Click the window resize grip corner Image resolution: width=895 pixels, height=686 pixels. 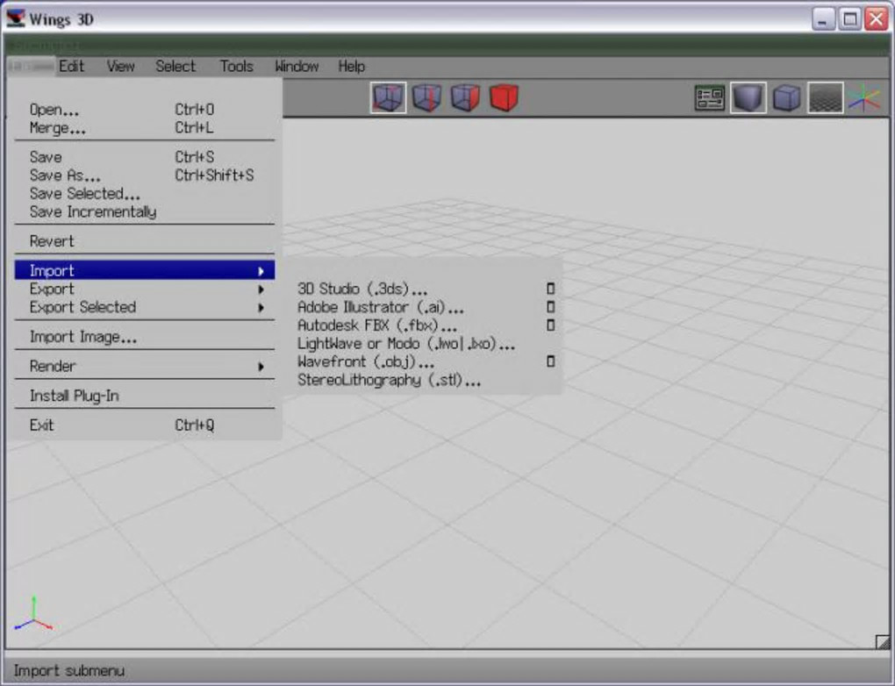(x=883, y=641)
